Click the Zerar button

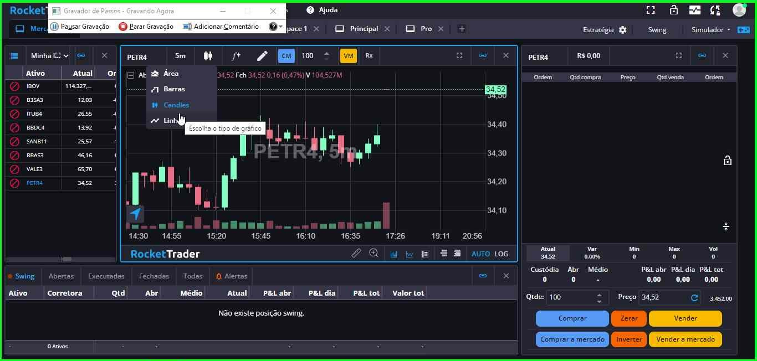(629, 318)
